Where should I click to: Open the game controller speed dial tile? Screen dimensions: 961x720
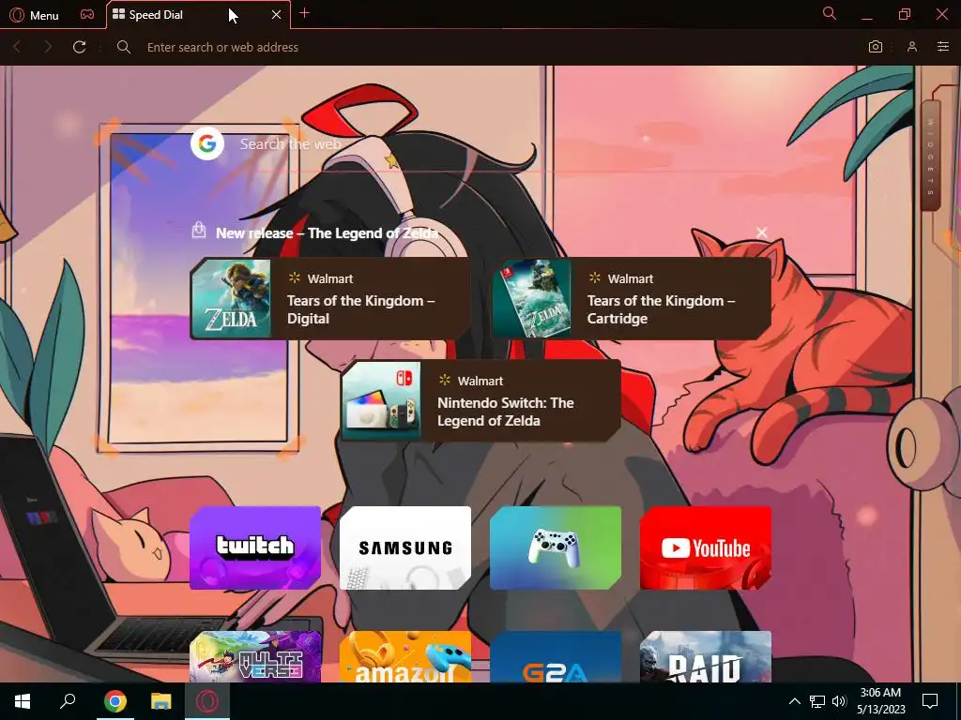556,547
